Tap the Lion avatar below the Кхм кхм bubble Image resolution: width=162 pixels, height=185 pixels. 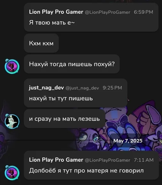[x=12, y=66]
